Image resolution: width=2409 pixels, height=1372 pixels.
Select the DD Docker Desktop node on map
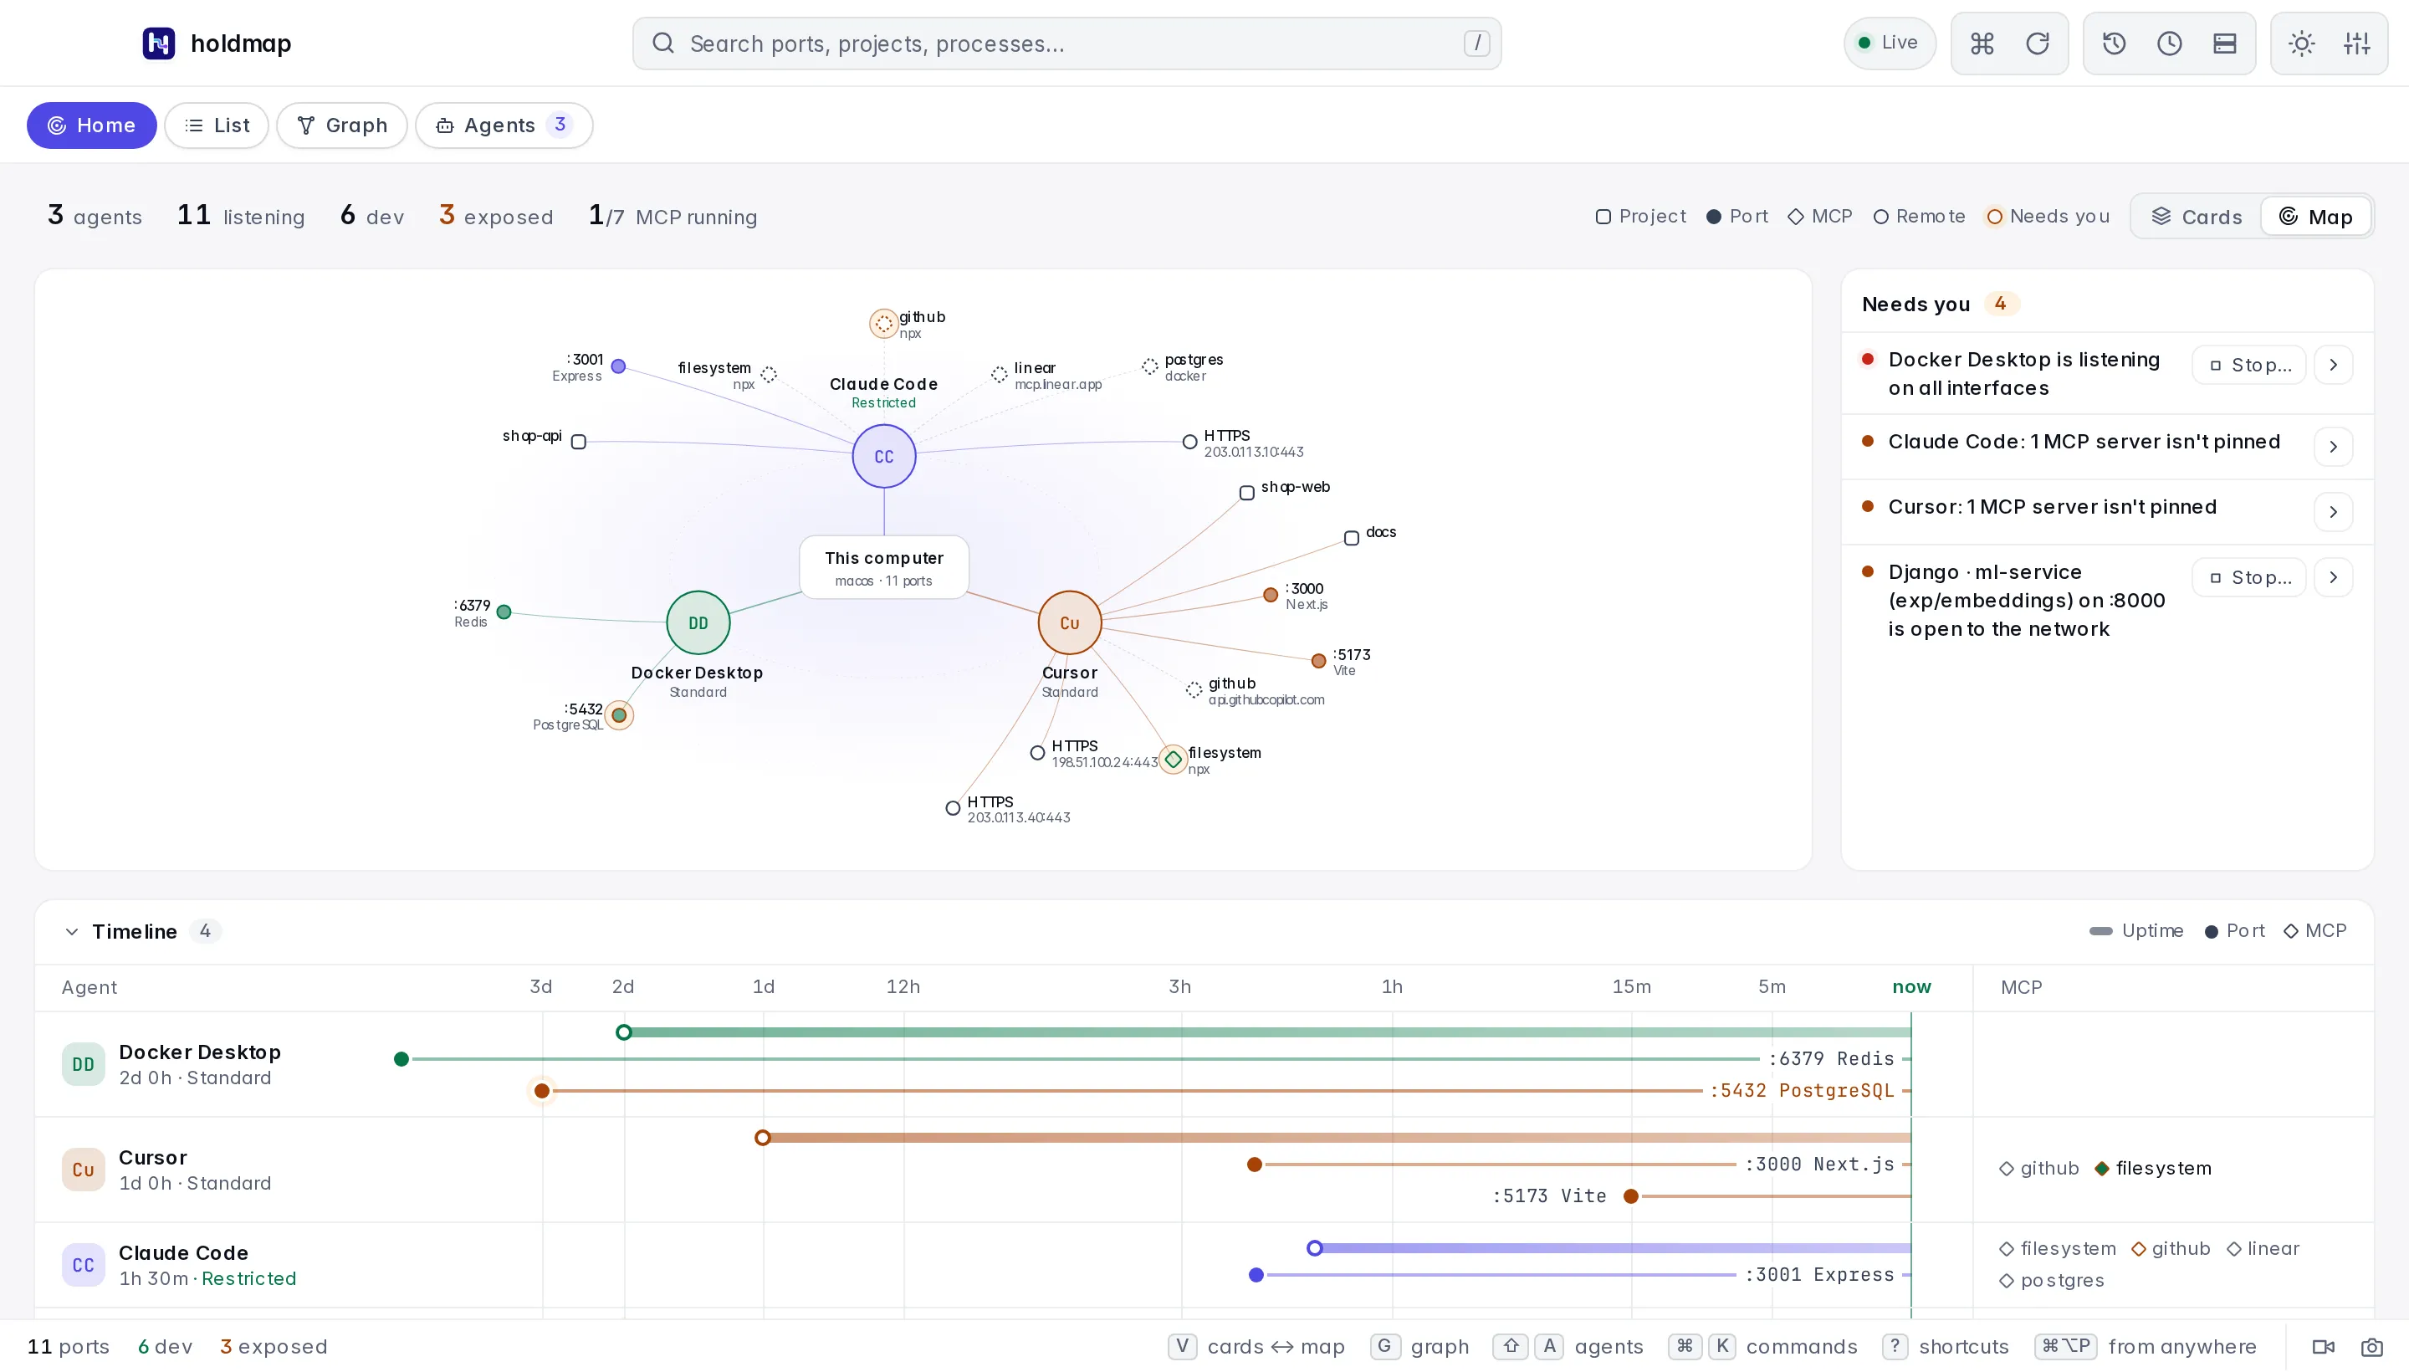698,623
